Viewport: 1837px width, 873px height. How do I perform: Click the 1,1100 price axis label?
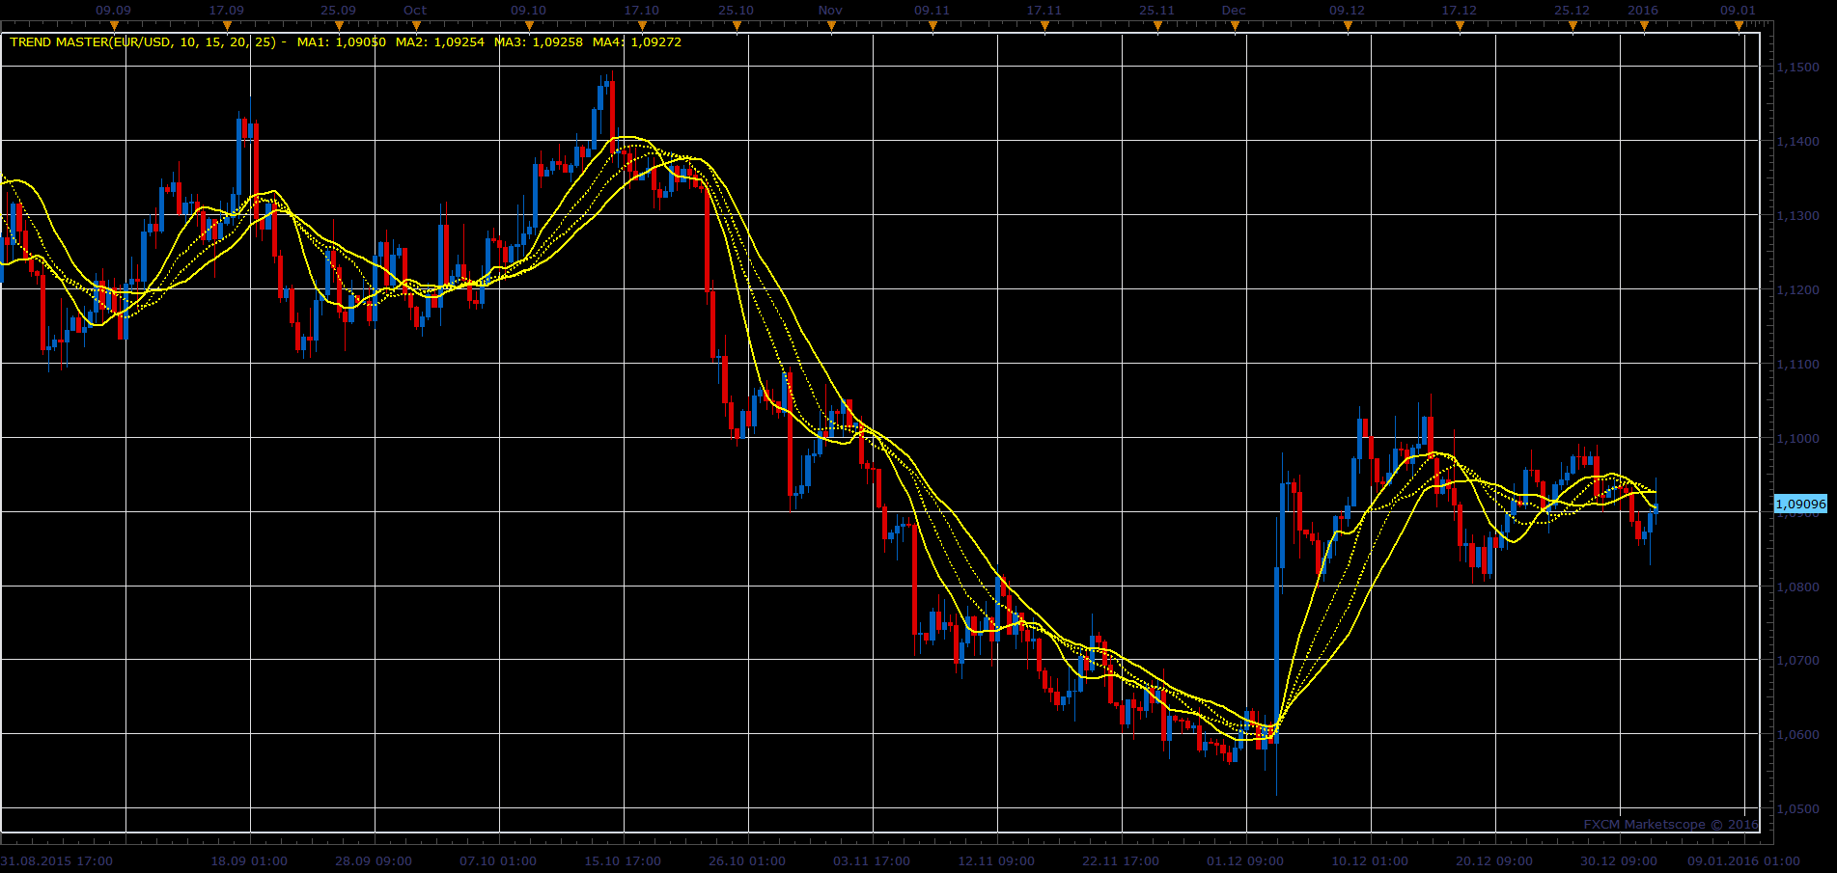tap(1797, 365)
